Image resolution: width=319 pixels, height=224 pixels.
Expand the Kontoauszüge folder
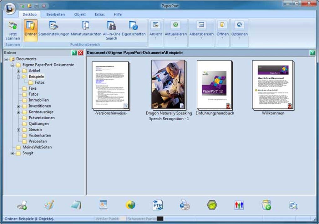(18, 112)
